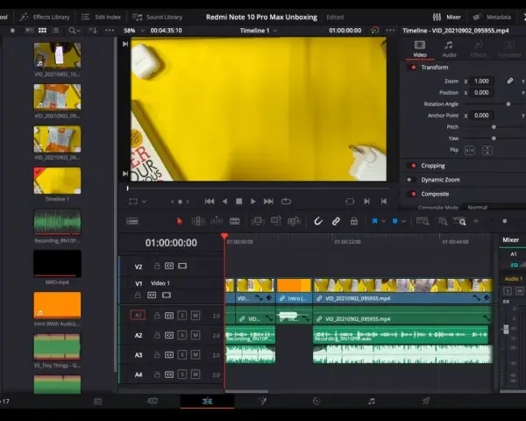
Task: Open the Flag color dropdown arrow
Action: click(x=383, y=221)
